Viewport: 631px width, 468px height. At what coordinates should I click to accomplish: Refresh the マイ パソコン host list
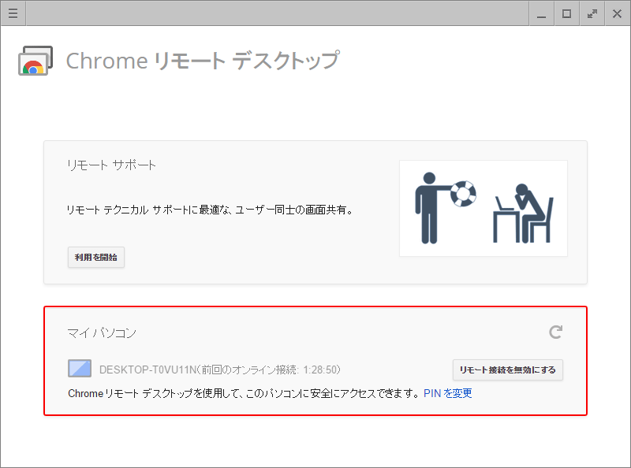(x=556, y=332)
